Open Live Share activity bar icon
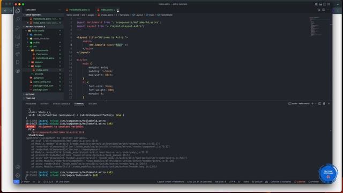 [x=18, y=54]
